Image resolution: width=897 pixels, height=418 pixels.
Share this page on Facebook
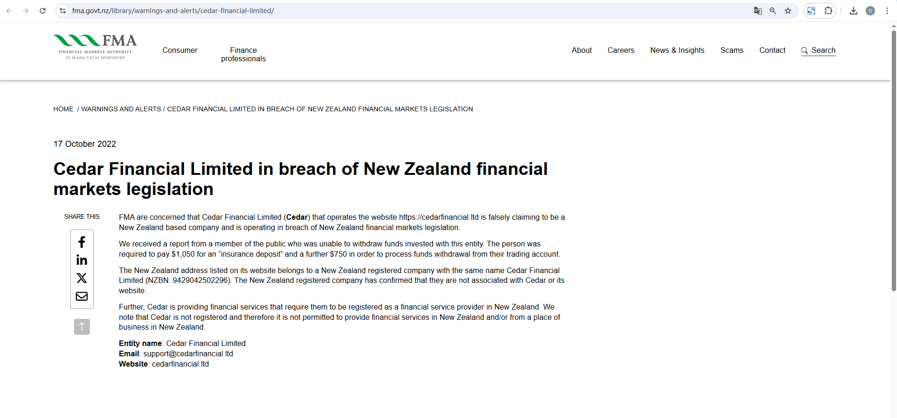click(82, 242)
